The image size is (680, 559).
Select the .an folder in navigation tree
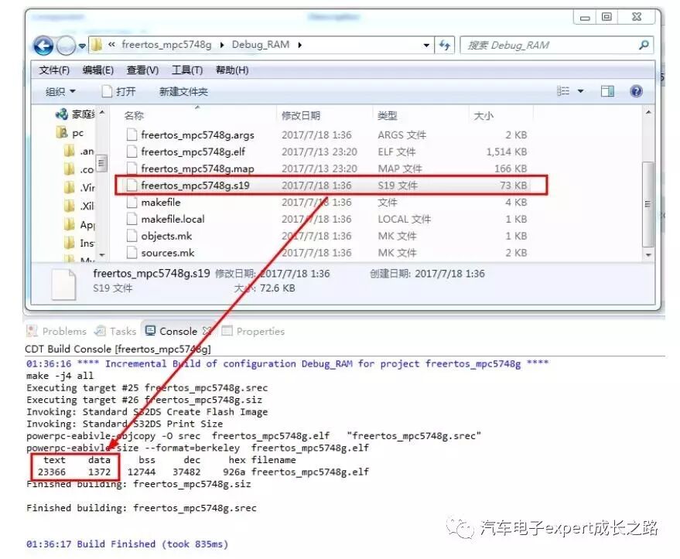(x=79, y=152)
